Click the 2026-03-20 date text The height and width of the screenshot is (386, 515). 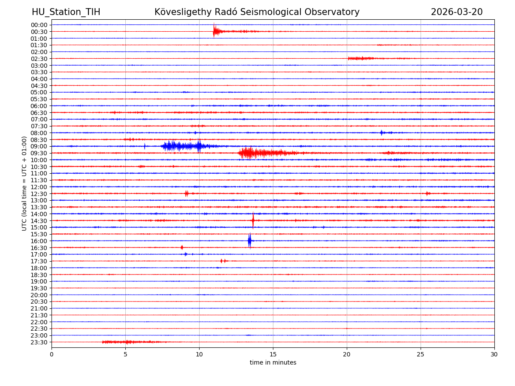point(456,12)
